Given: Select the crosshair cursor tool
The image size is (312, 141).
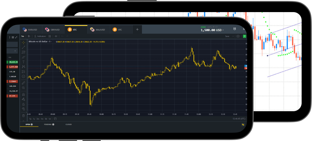Looking at the screenshot, I should pyautogui.click(x=23, y=42).
